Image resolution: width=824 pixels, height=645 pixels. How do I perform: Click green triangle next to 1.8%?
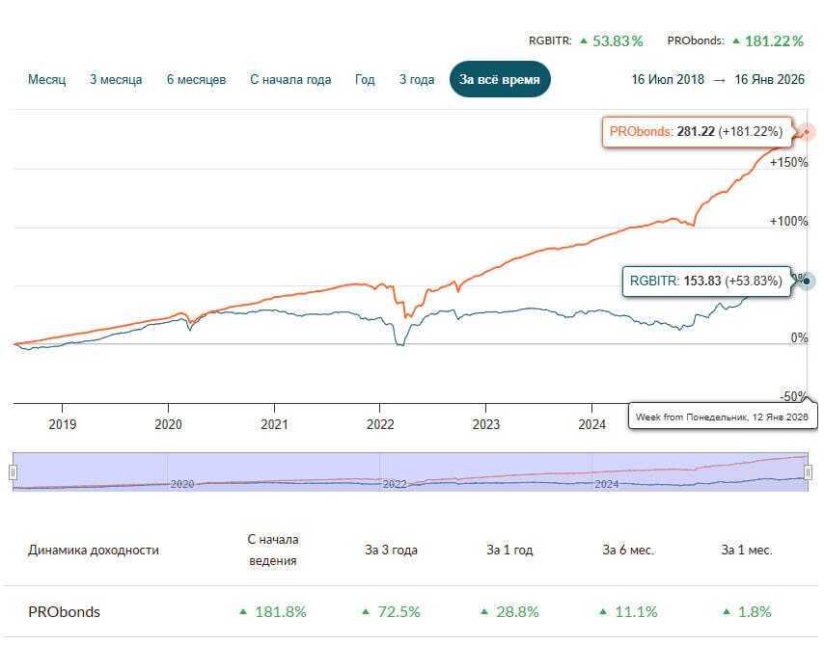click(727, 612)
